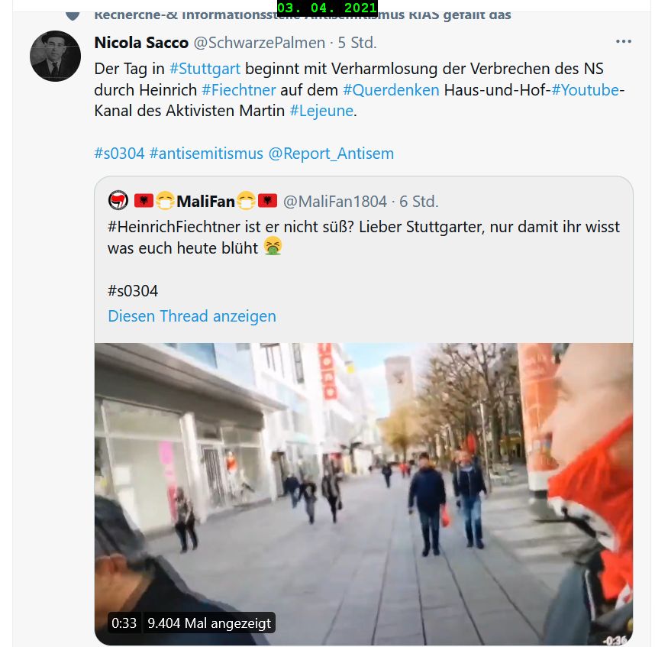The height and width of the screenshot is (647, 655).
Task: Open the #Youtube hashtag link
Action: [588, 90]
